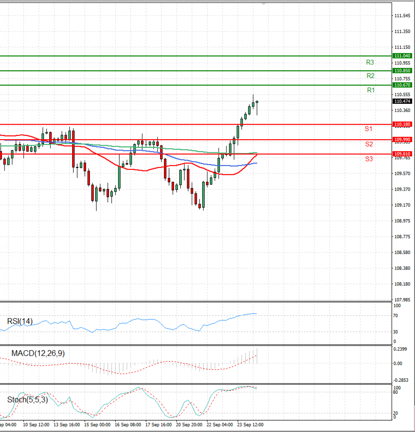
Task: Click the 111.545 price axis label
Action: tap(402, 16)
